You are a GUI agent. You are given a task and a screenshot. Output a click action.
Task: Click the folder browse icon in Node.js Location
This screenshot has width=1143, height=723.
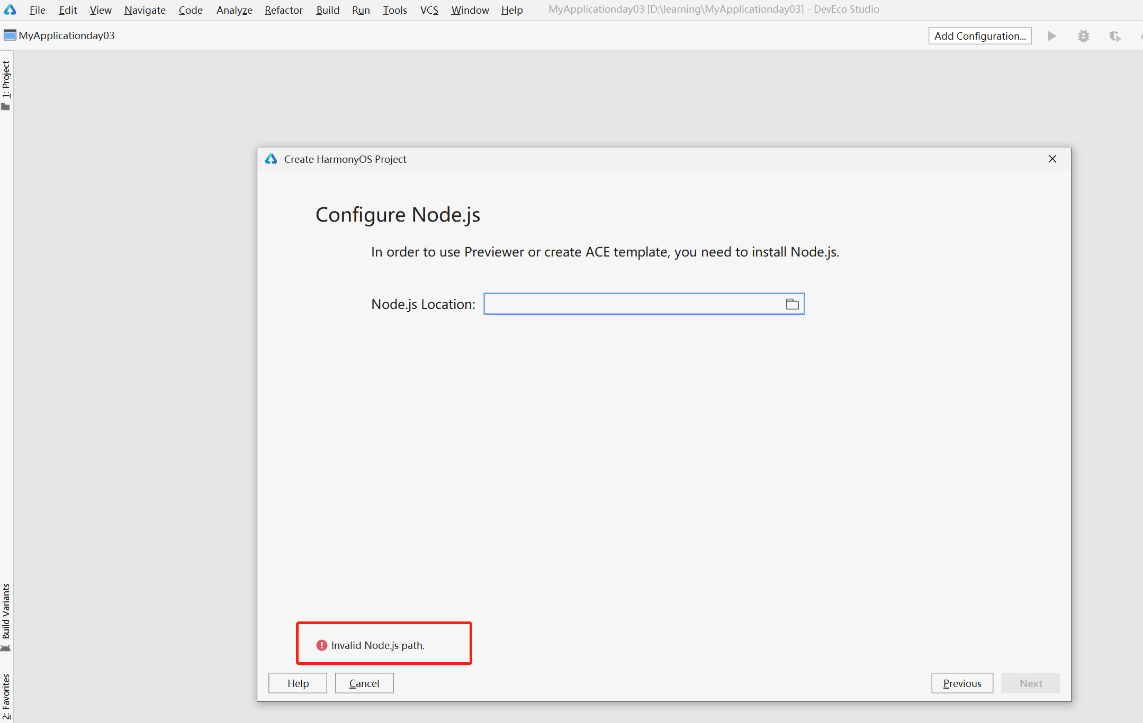(x=792, y=304)
